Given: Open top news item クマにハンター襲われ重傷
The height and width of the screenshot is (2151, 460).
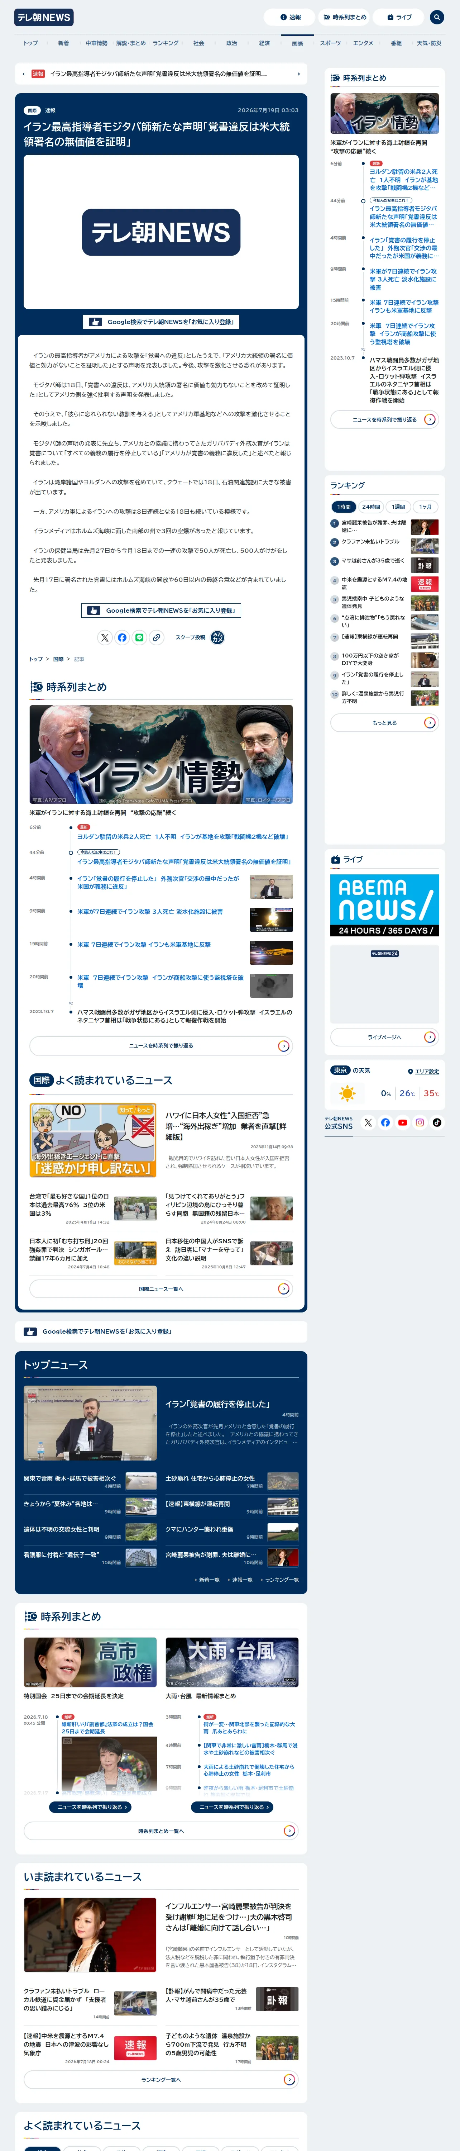Looking at the screenshot, I should tap(200, 1530).
